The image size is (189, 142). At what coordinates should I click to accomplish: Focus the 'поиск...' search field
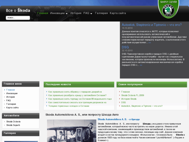(x=18, y=18)
